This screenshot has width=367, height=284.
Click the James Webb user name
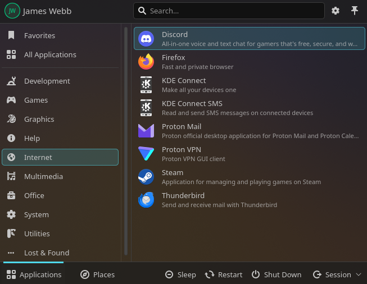[x=47, y=11]
